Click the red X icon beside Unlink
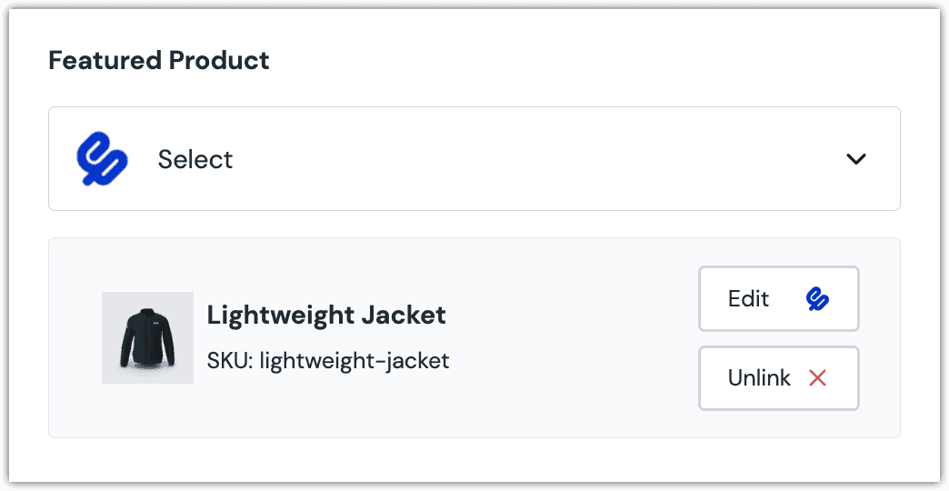 tap(817, 378)
